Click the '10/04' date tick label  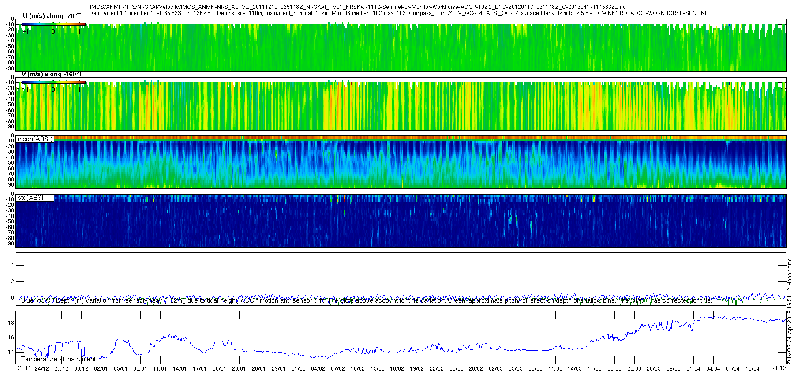coord(753,369)
